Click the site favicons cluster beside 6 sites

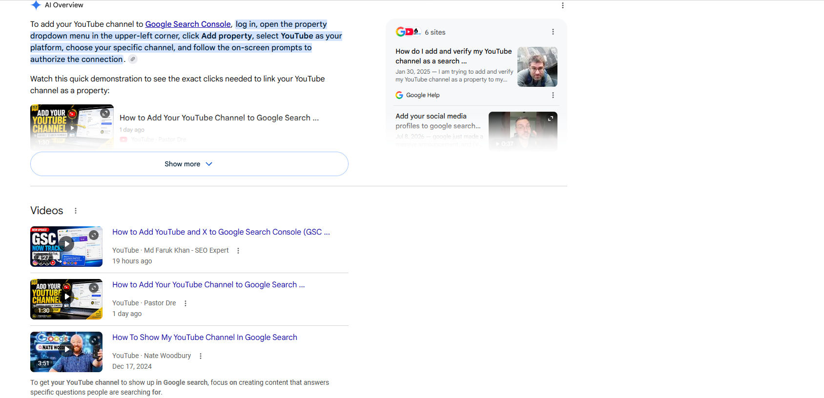pyautogui.click(x=408, y=32)
